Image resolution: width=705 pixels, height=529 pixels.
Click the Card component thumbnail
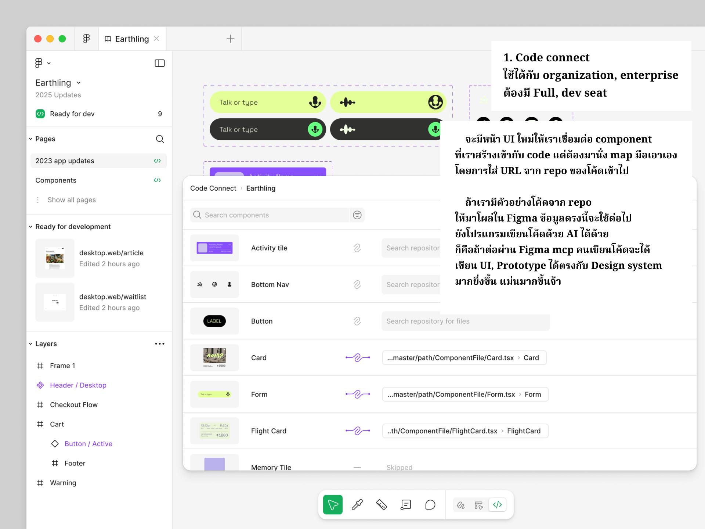pos(214,358)
